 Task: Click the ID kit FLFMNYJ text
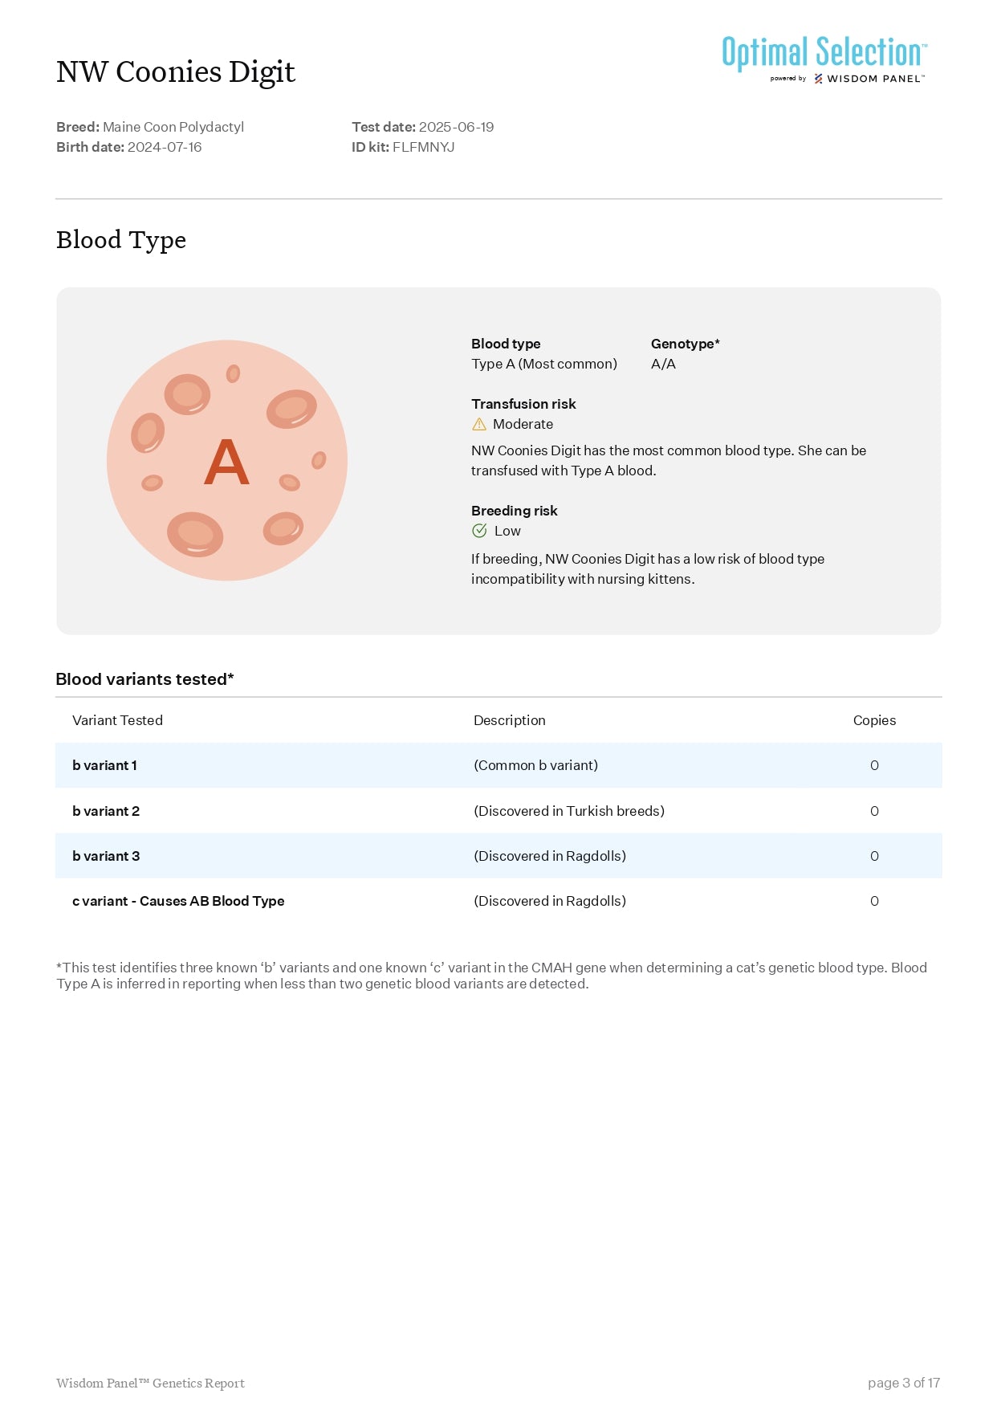403,147
